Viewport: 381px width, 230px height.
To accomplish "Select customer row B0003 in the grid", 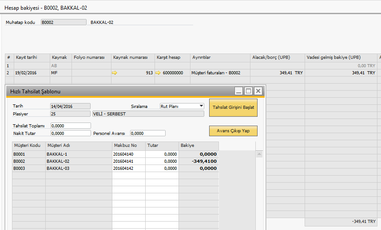I will coord(28,169).
